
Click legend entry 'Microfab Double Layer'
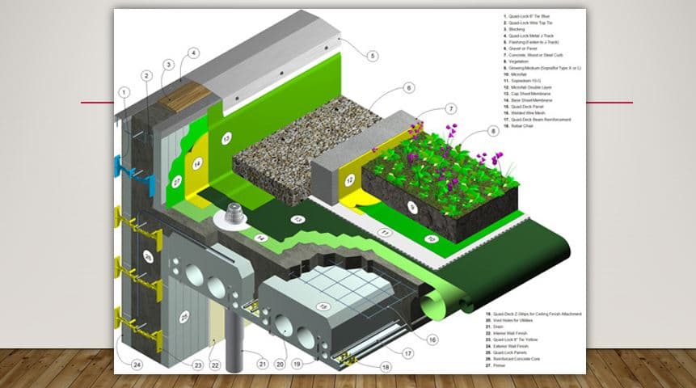[x=531, y=87]
